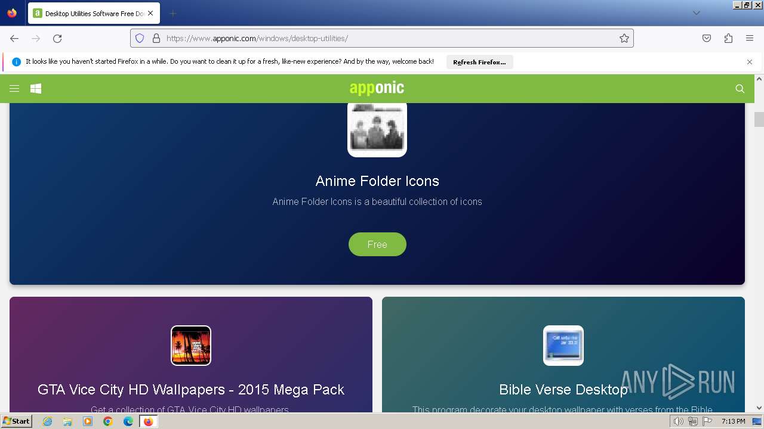
Task: Click the info icon in notification bar
Action: [16, 62]
